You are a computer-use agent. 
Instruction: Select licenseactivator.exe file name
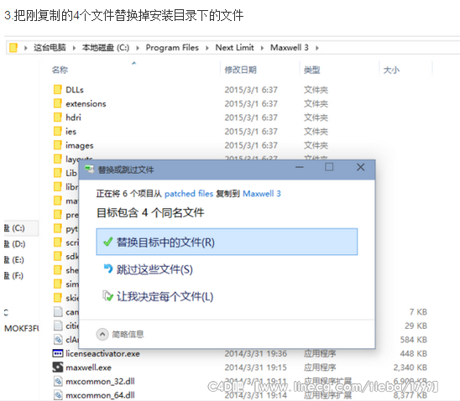coord(102,354)
